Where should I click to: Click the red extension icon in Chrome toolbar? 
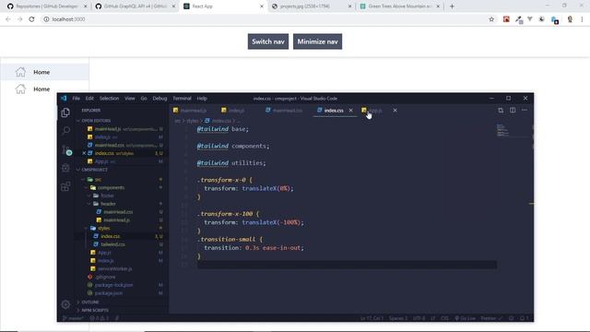coord(506,19)
